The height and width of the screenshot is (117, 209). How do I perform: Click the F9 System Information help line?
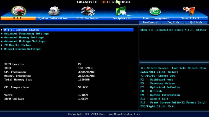click(160, 95)
